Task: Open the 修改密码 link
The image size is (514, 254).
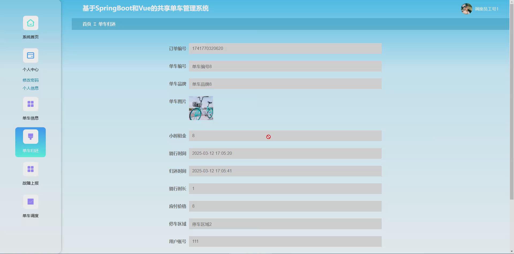Action: (x=30, y=80)
